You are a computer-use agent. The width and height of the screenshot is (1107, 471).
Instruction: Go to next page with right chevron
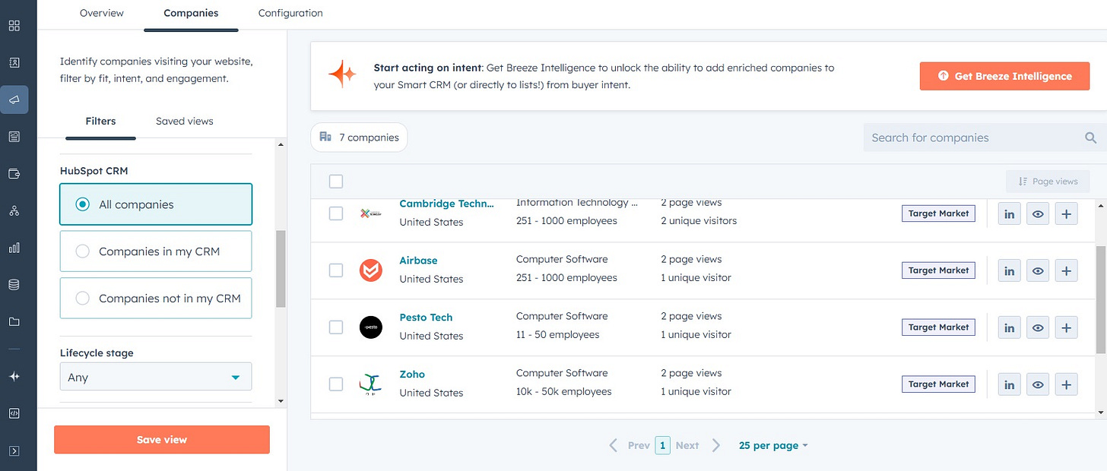[x=715, y=445]
